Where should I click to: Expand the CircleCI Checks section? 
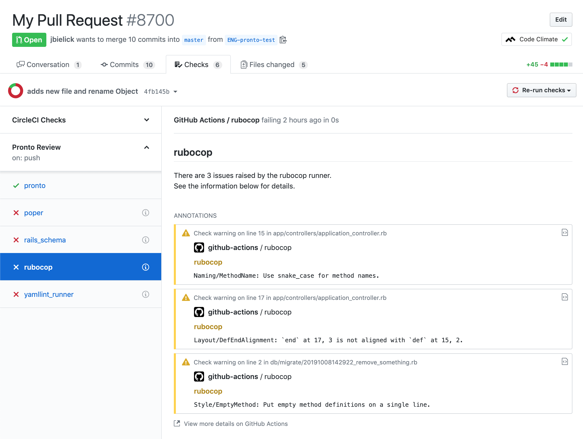[x=147, y=120]
